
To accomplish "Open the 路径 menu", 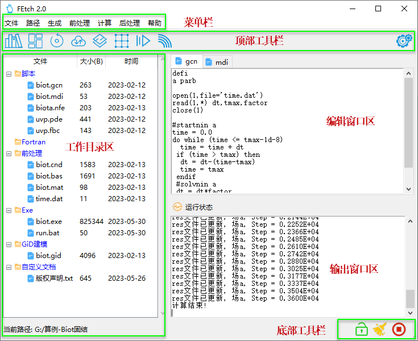I will coord(33,23).
